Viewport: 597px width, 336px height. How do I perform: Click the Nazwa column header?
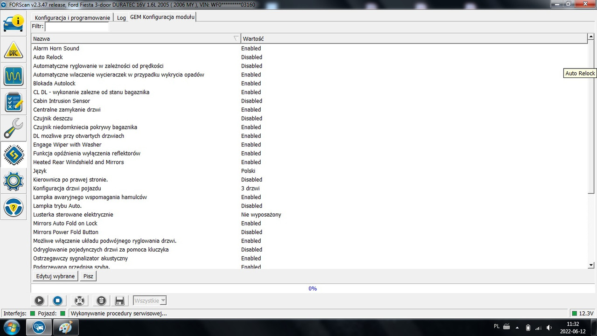(x=136, y=39)
